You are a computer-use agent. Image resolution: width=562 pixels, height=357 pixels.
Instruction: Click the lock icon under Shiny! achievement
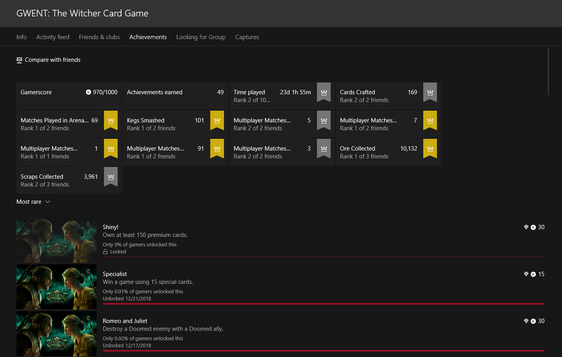click(105, 252)
